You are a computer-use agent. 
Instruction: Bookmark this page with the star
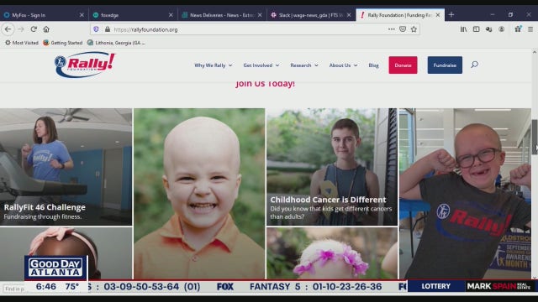click(414, 29)
